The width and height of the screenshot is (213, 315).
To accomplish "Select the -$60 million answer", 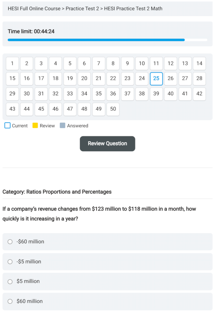I will click(x=10, y=241).
